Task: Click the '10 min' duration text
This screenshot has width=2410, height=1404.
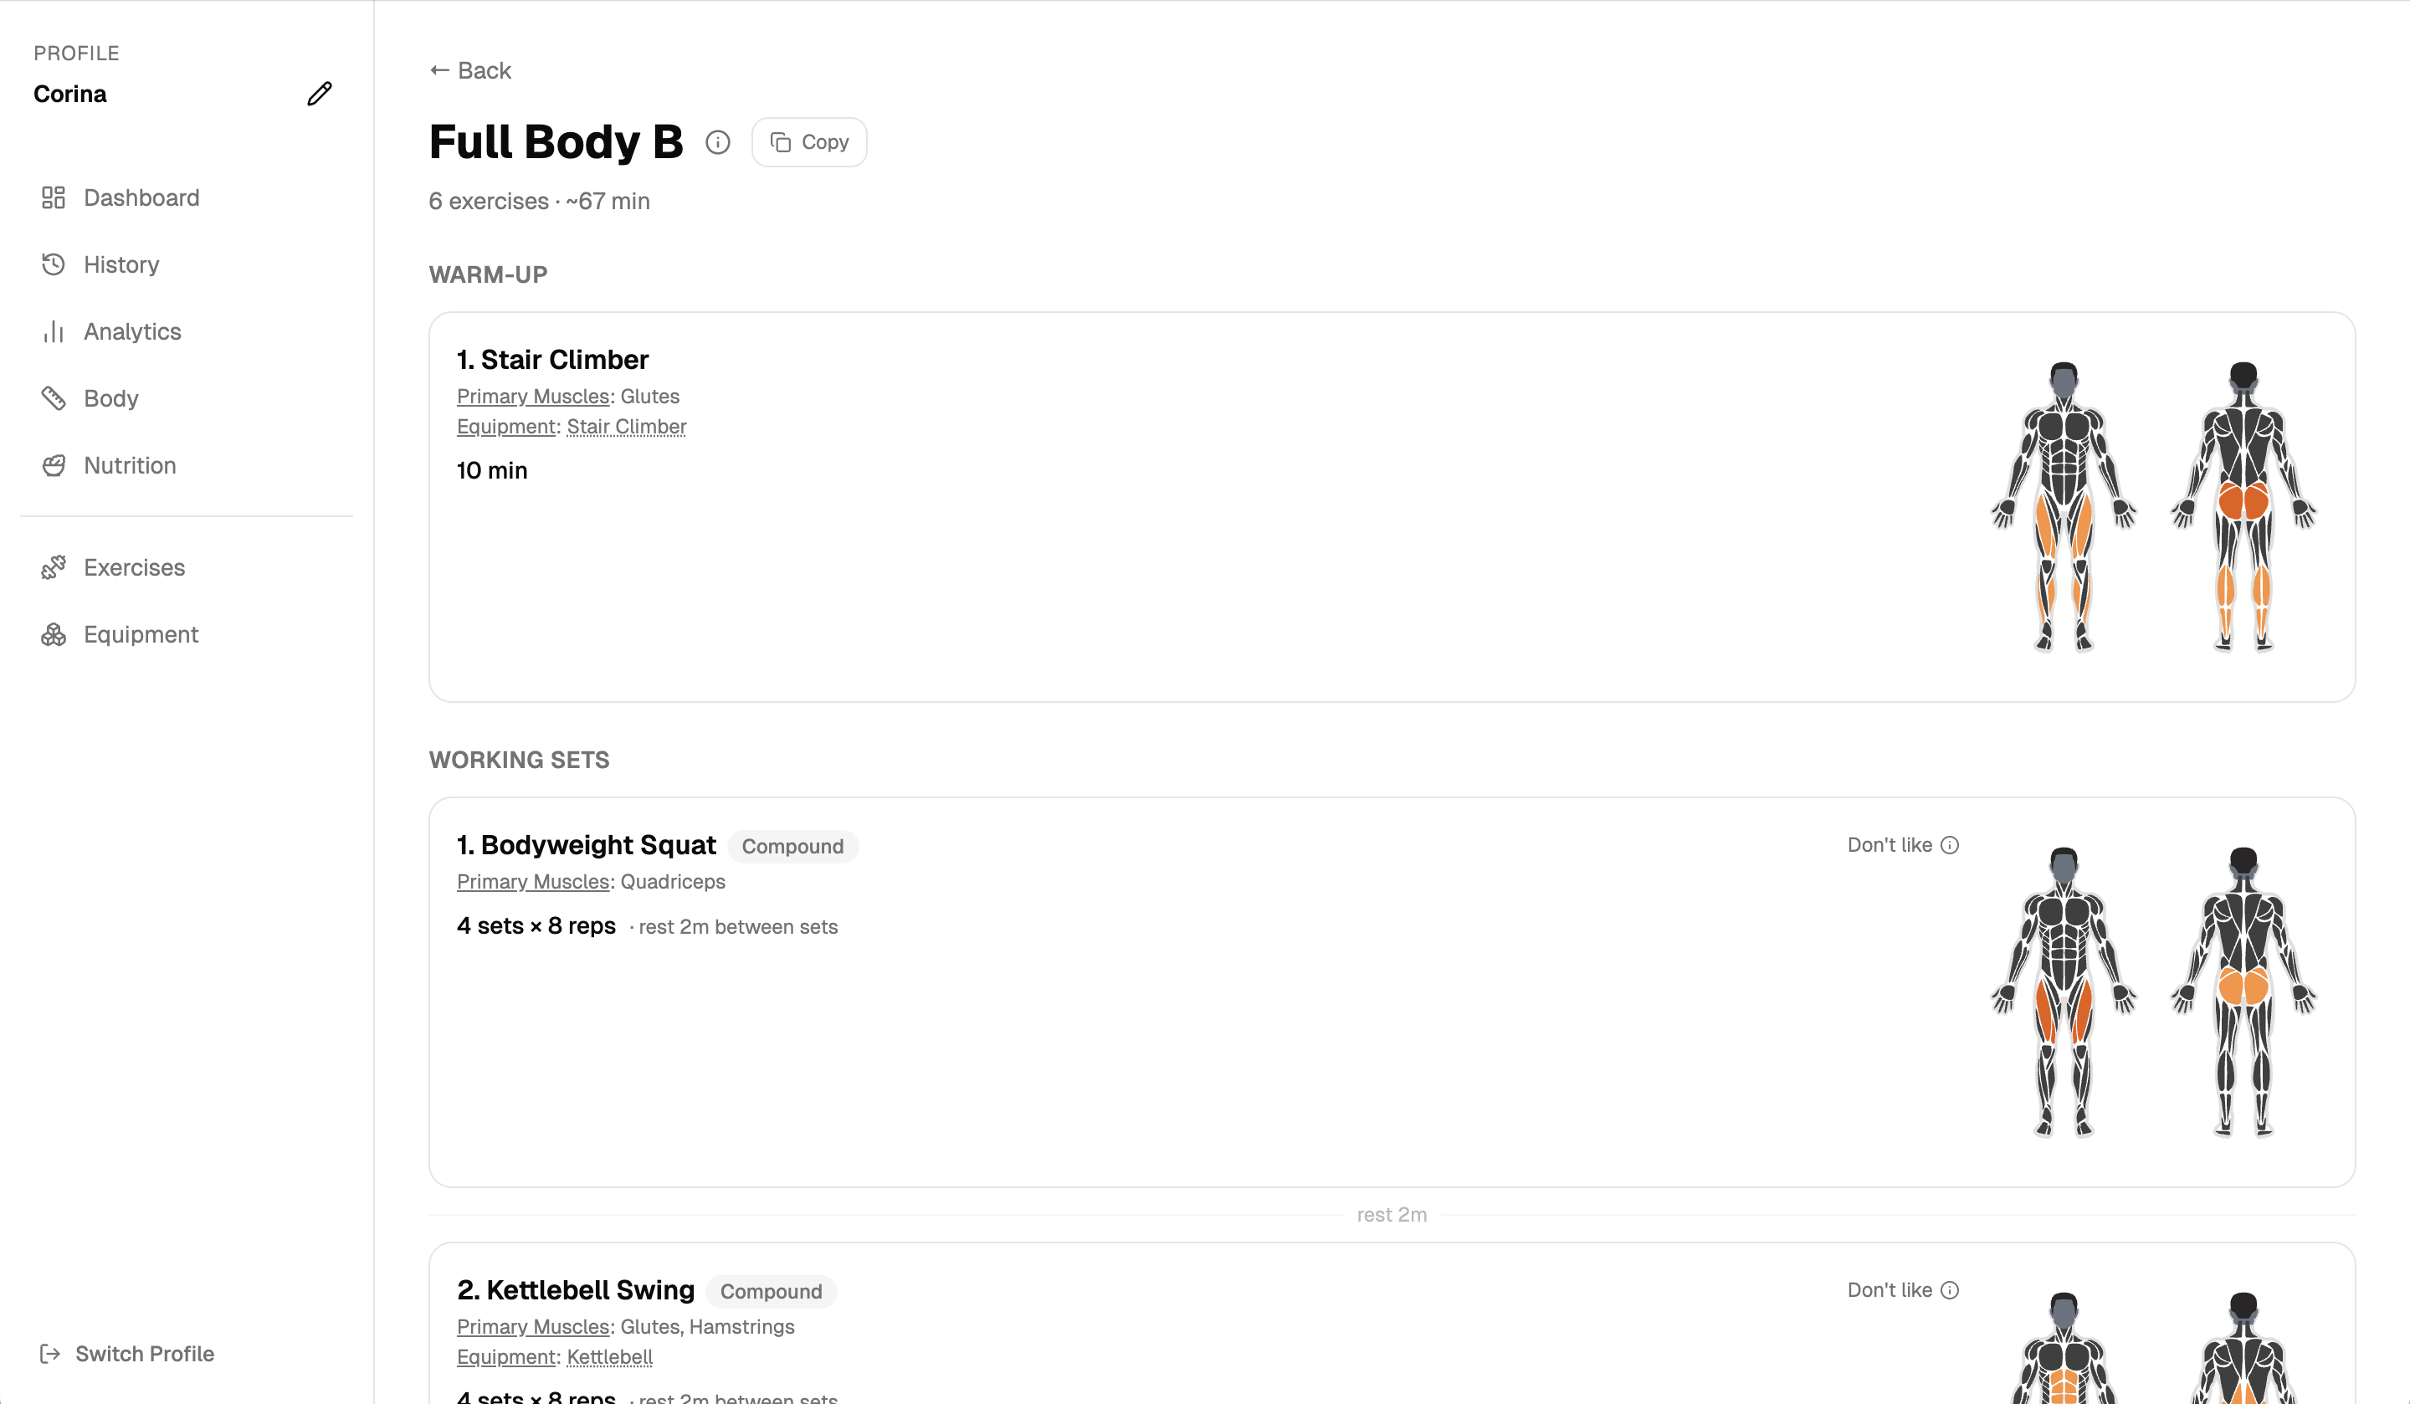Action: click(x=491, y=470)
